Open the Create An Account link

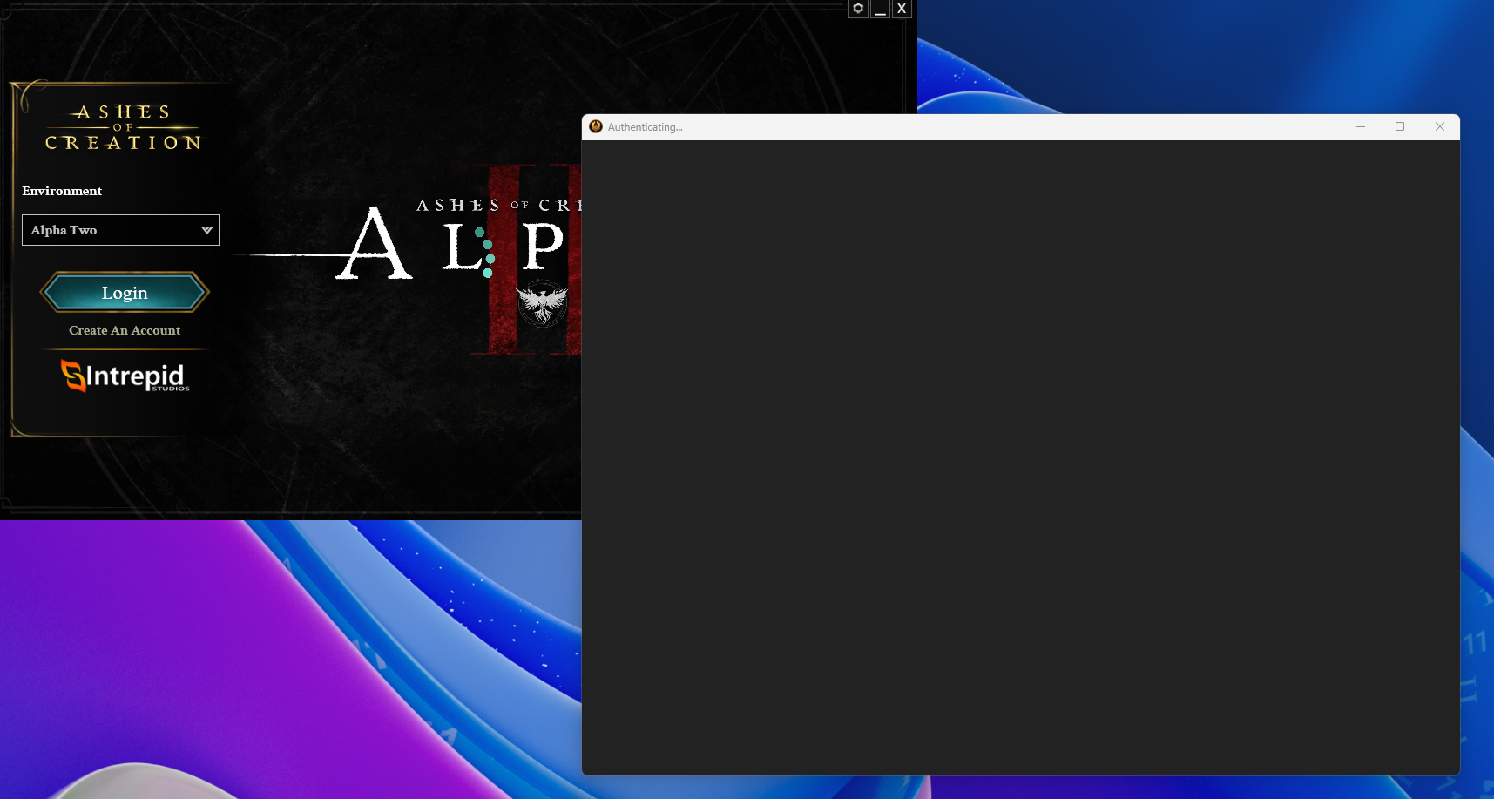(x=125, y=330)
